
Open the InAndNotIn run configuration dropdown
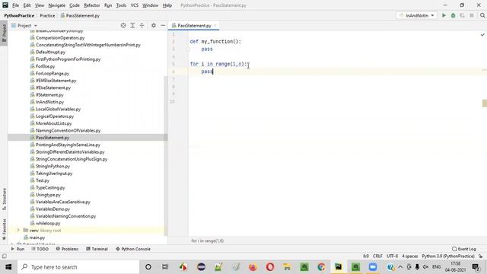point(417,15)
